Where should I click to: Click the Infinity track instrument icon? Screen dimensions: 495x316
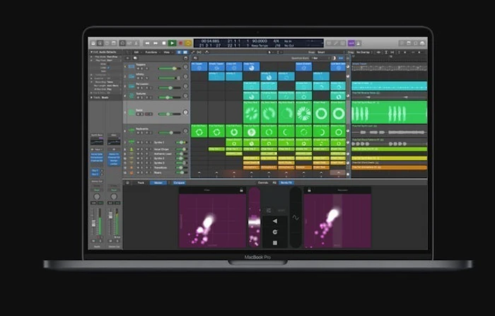coord(132,76)
